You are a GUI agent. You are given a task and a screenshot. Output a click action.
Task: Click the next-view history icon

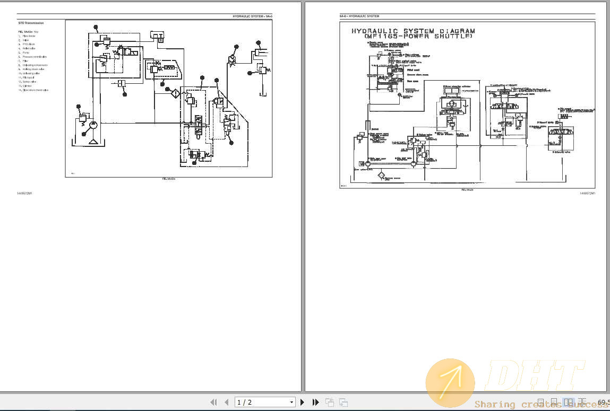[x=343, y=402]
